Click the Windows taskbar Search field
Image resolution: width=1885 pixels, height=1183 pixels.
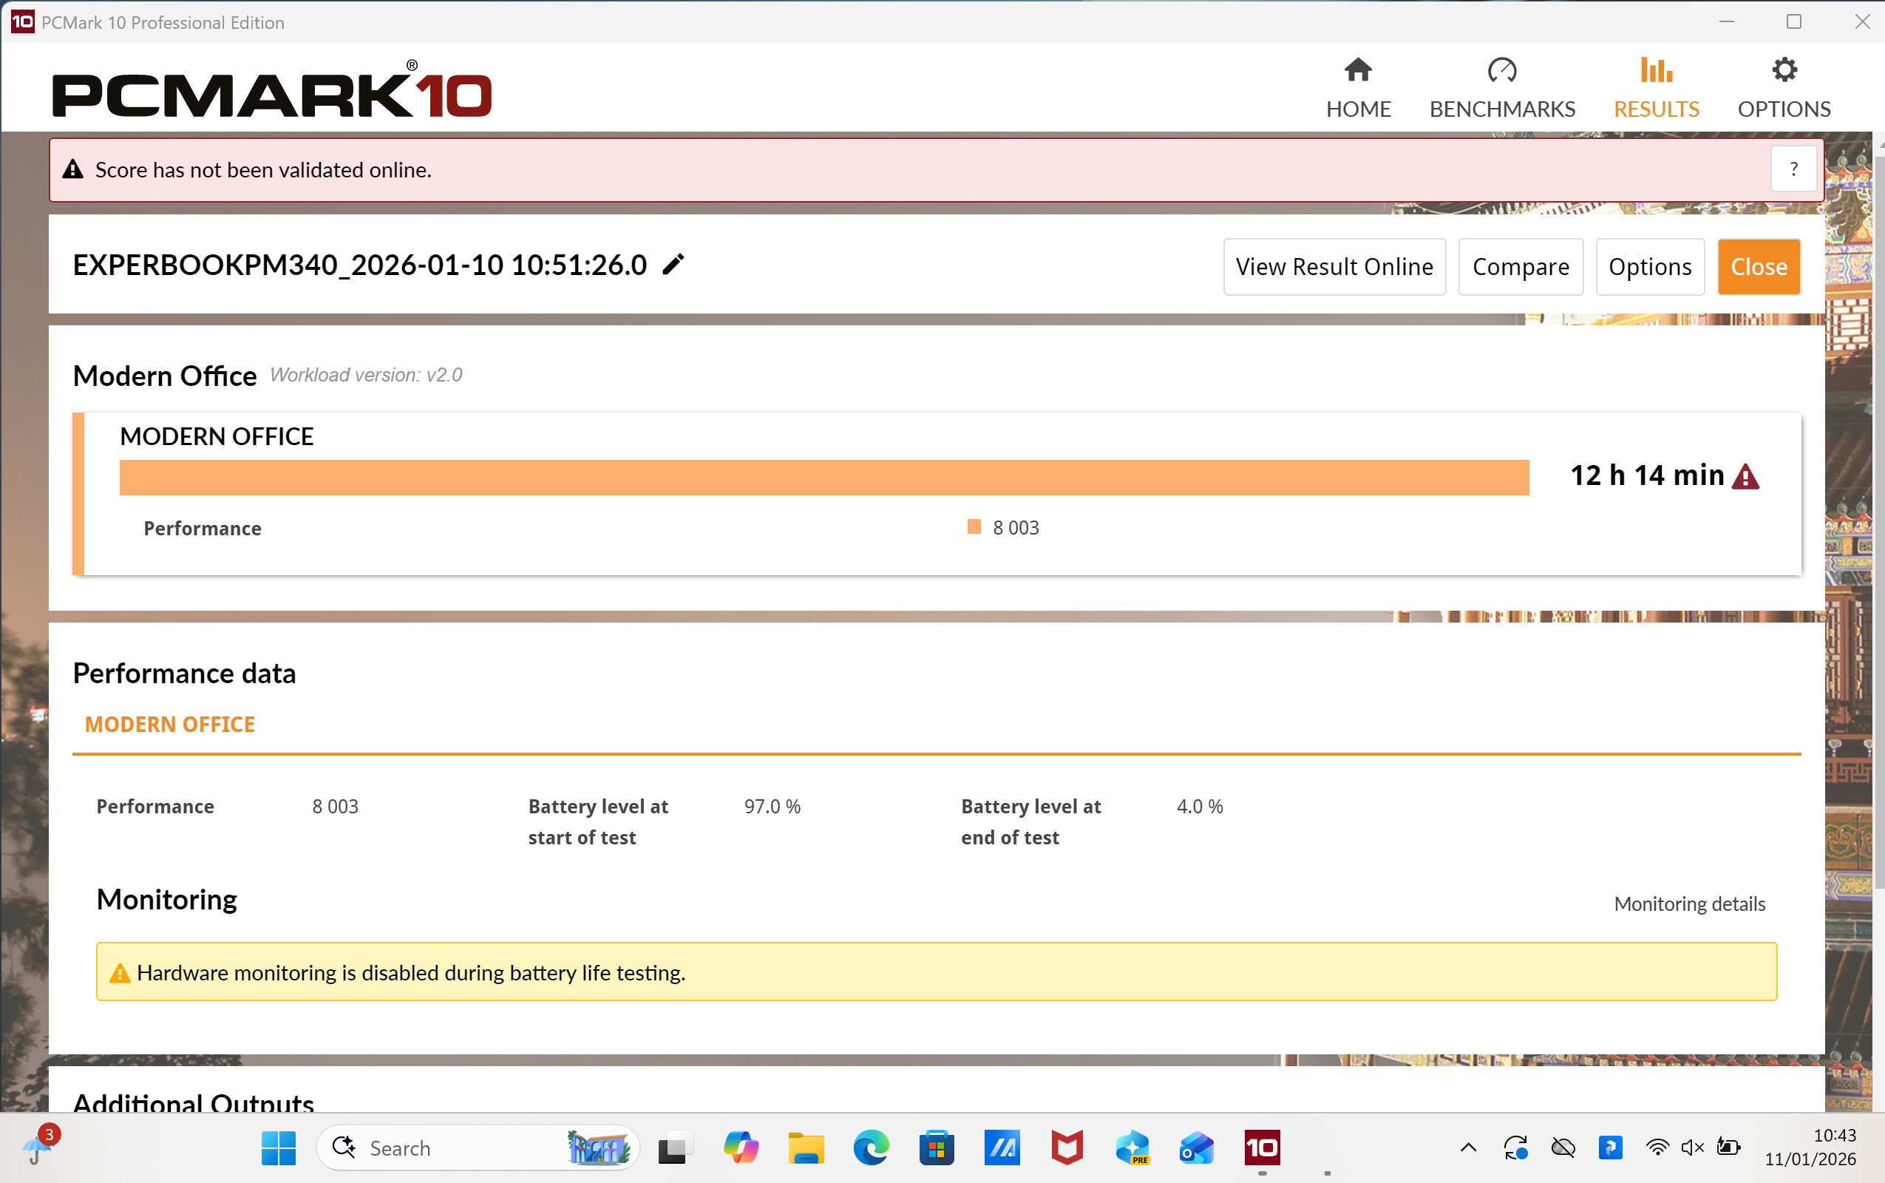click(x=461, y=1148)
